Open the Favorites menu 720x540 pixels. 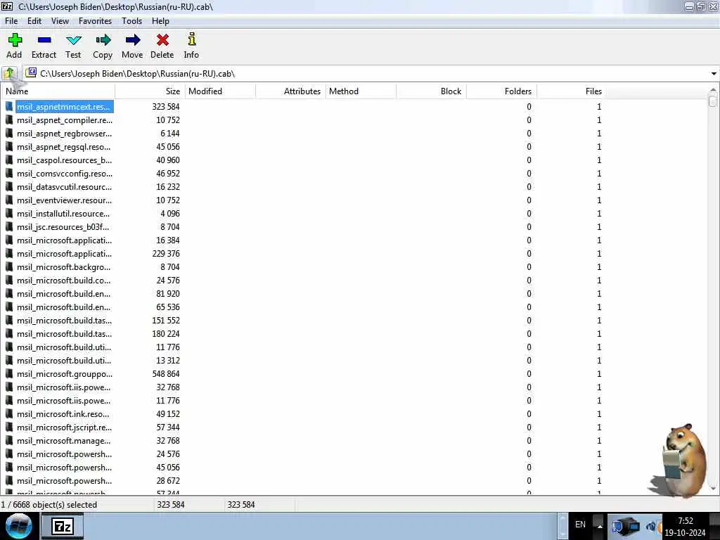[95, 21]
